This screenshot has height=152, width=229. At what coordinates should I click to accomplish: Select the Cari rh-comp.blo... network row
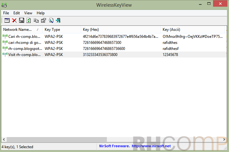[114, 36]
